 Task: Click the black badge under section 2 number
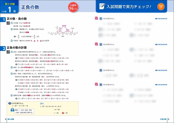(8, 52)
